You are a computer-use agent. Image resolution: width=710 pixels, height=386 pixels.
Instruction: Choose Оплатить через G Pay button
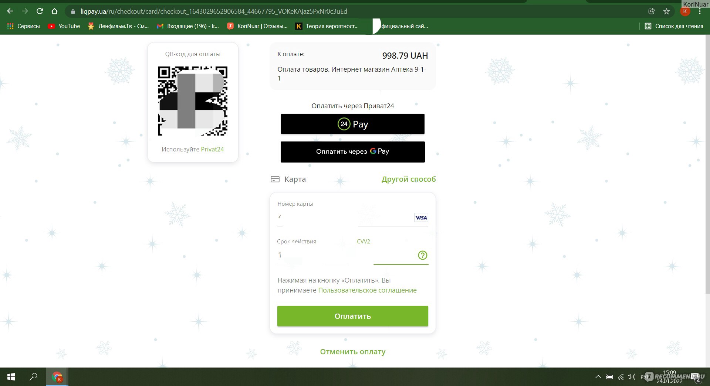352,152
